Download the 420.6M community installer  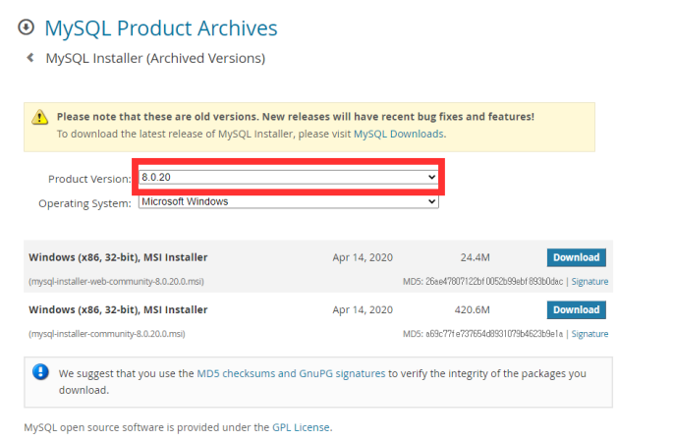[576, 310]
